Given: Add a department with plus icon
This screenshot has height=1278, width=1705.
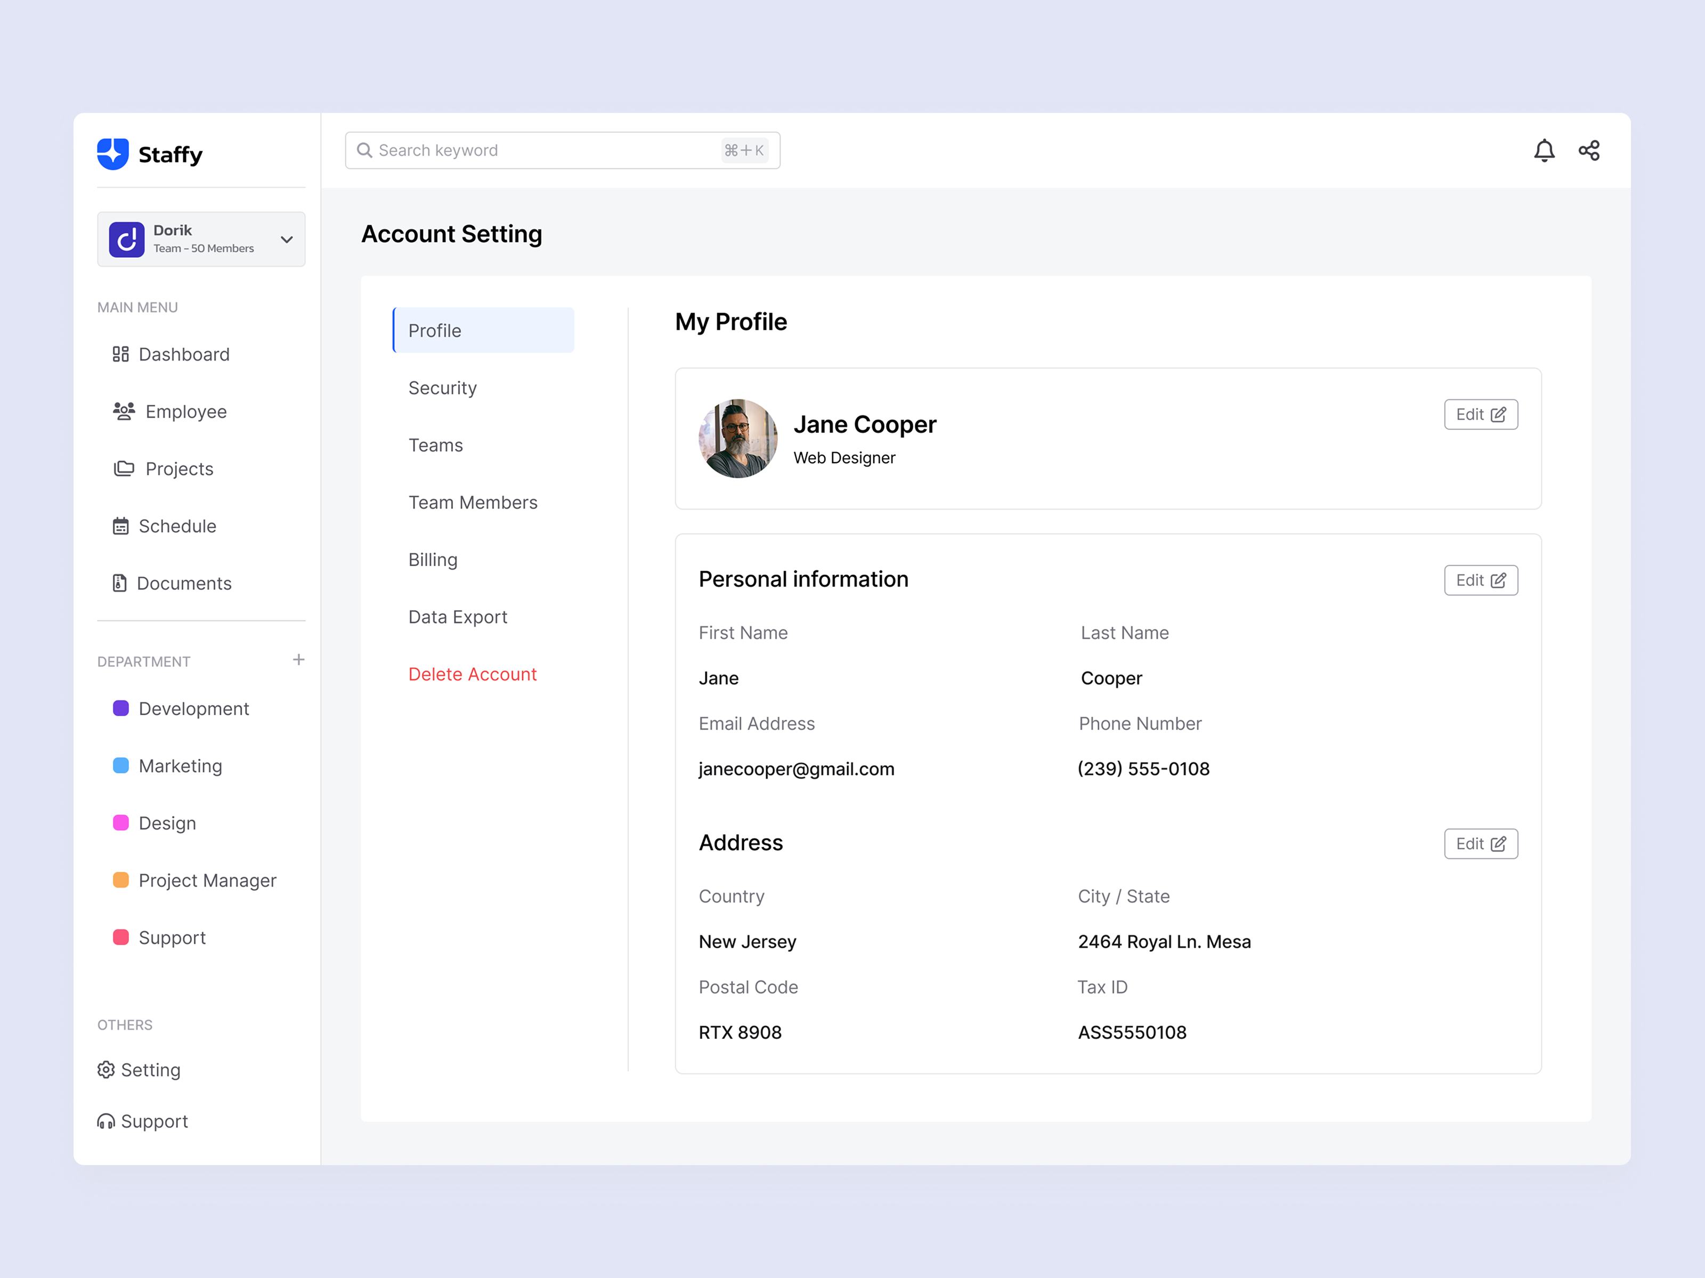Looking at the screenshot, I should coord(298,660).
